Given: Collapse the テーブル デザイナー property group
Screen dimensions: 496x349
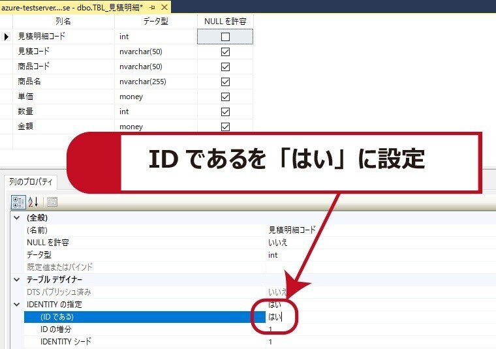Looking at the screenshot, I should click(x=17, y=280).
